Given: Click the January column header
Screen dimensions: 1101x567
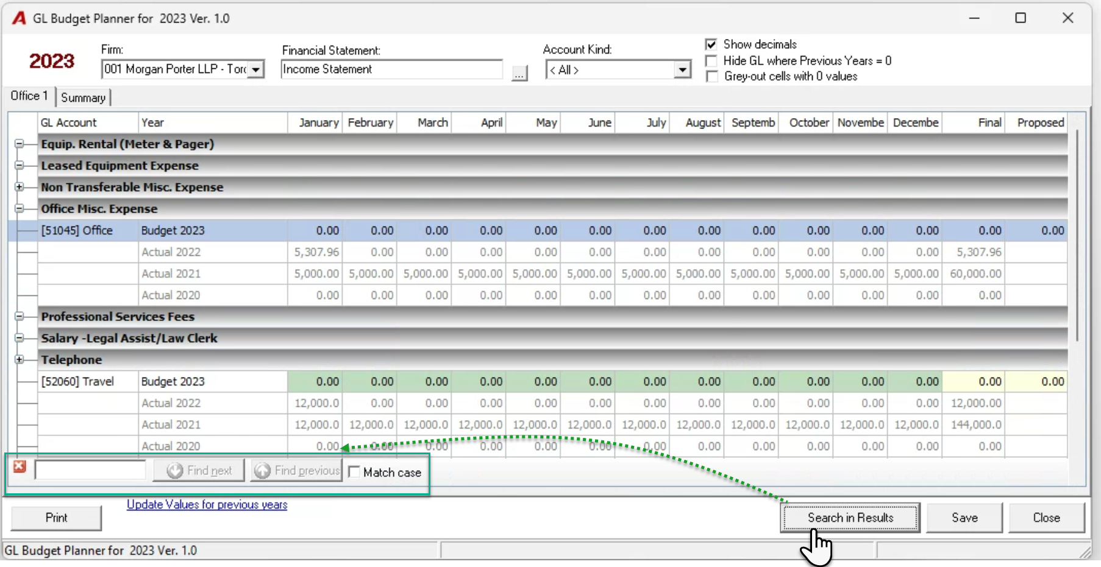Looking at the screenshot, I should 315,122.
